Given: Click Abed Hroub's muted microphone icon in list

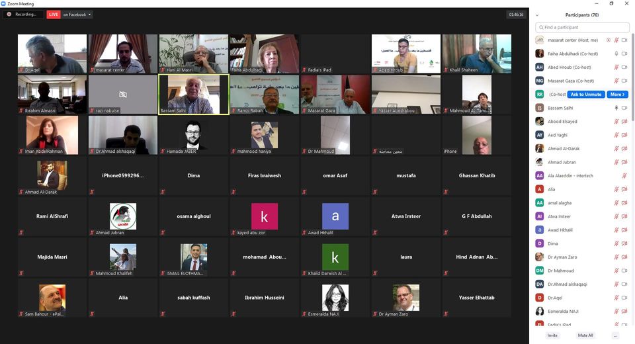Looking at the screenshot, I should coord(616,67).
